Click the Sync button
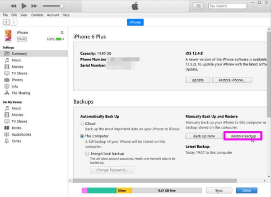 click(219, 190)
